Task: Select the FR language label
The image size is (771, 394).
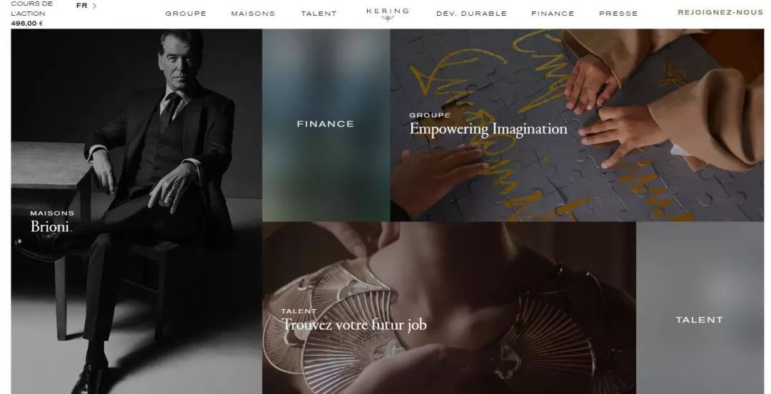Action: pos(81,6)
